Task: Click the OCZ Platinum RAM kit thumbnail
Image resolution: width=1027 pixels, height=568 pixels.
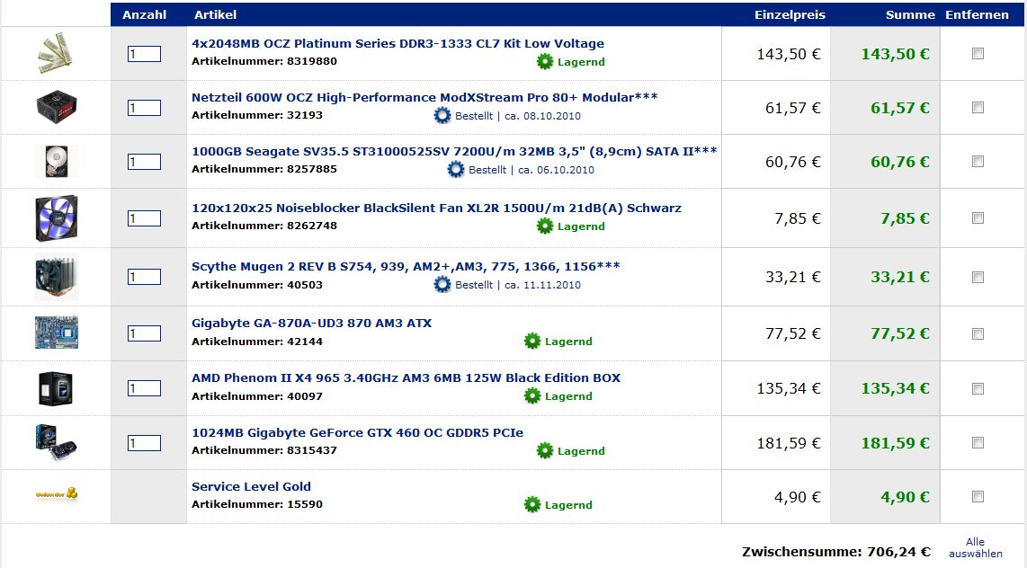Action: tap(56, 53)
